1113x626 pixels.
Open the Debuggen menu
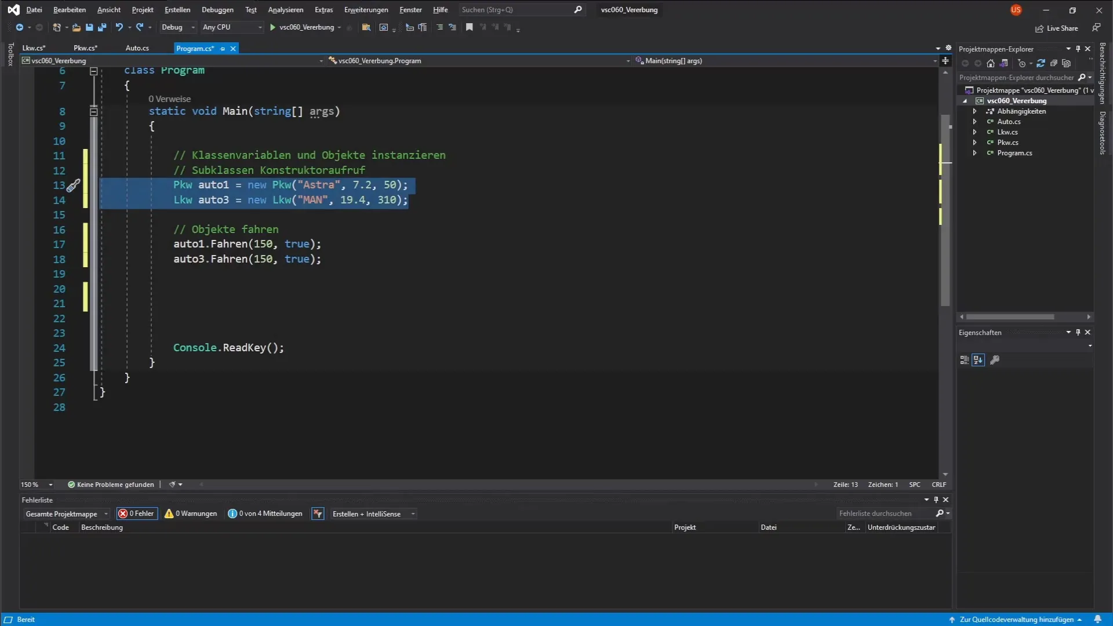coord(217,10)
